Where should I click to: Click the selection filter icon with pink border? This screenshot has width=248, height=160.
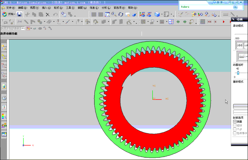(28, 29)
